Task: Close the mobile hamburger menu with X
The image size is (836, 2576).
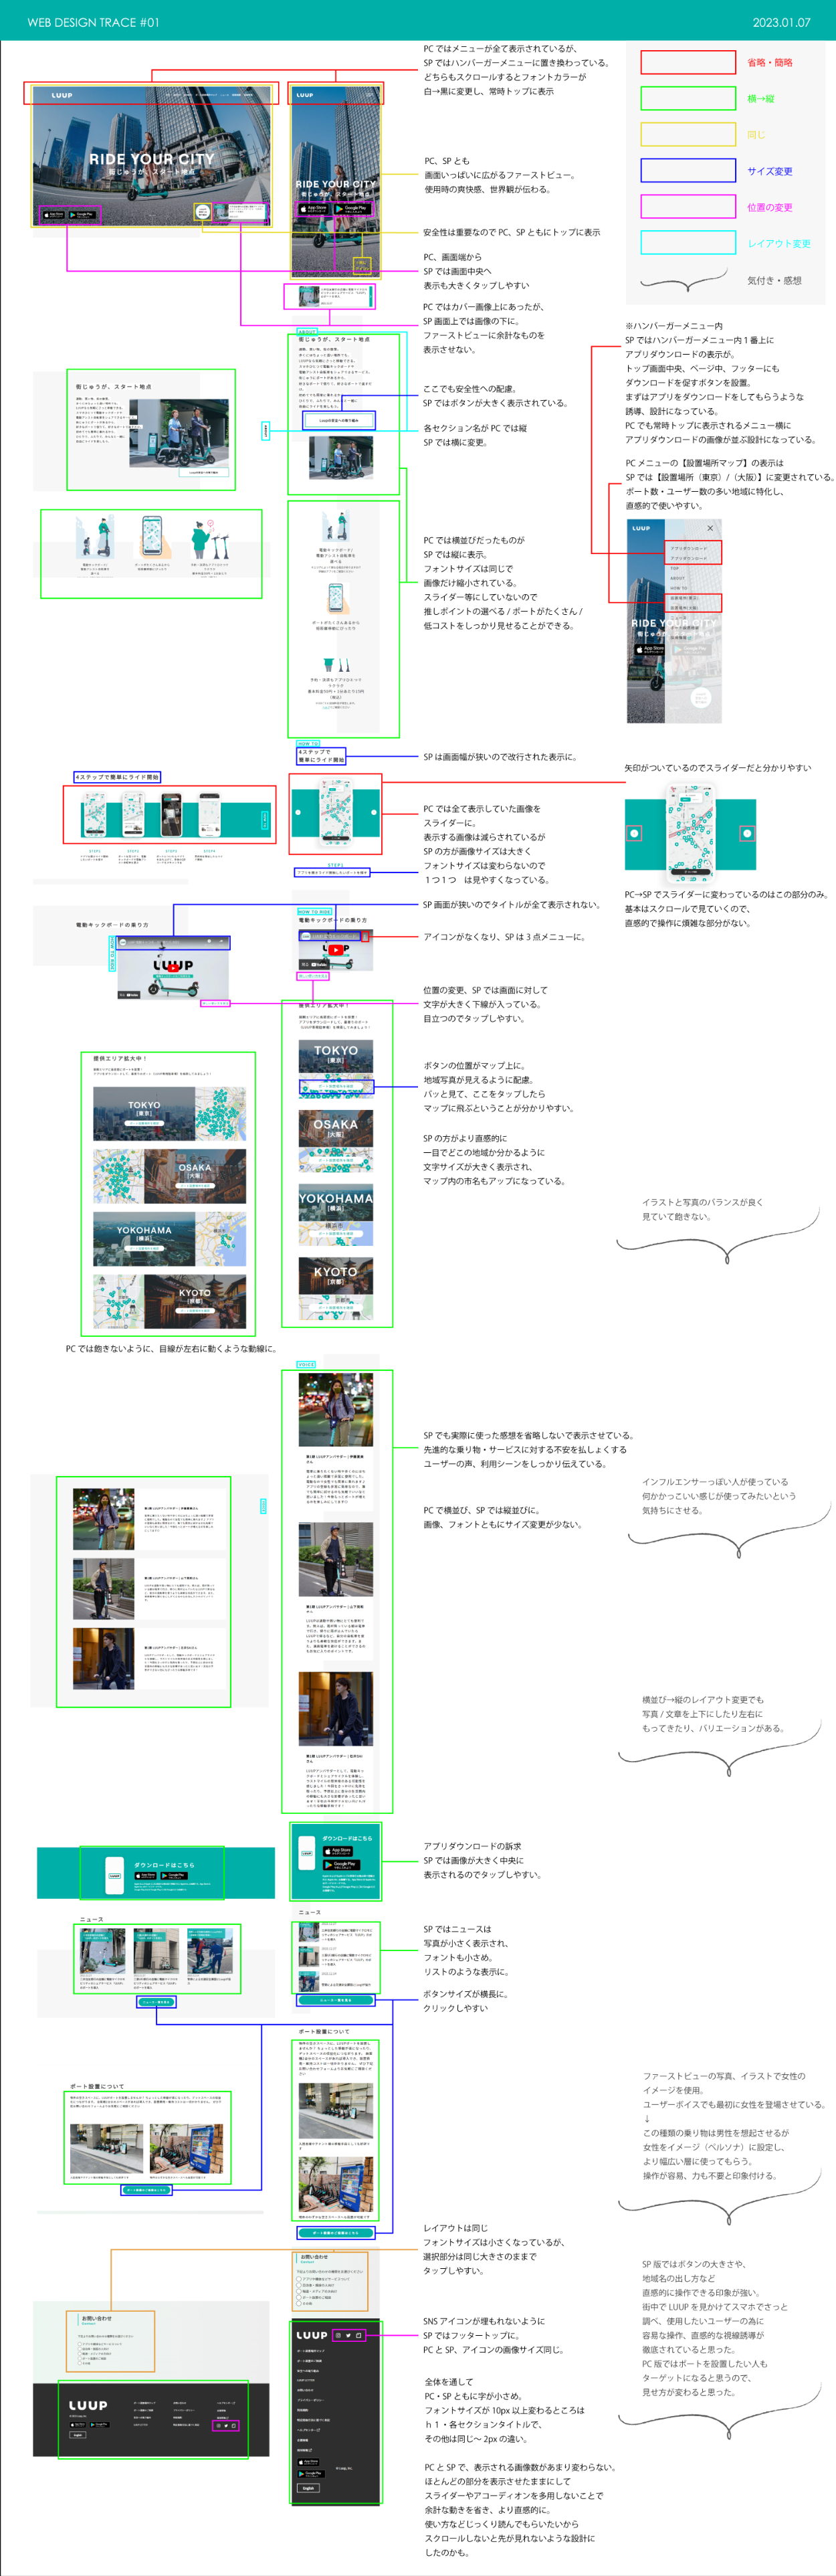Action: tap(710, 528)
